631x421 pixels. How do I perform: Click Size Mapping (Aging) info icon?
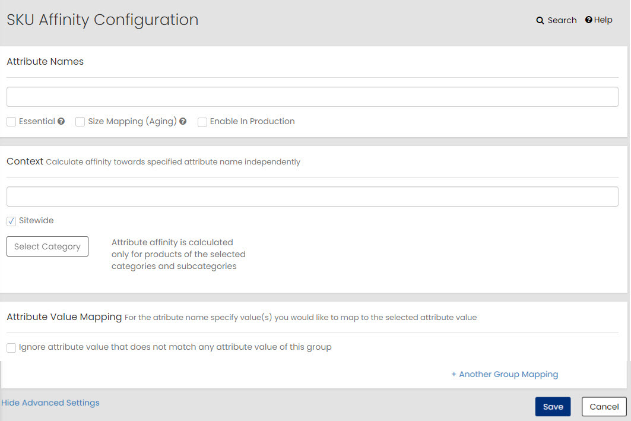click(183, 121)
